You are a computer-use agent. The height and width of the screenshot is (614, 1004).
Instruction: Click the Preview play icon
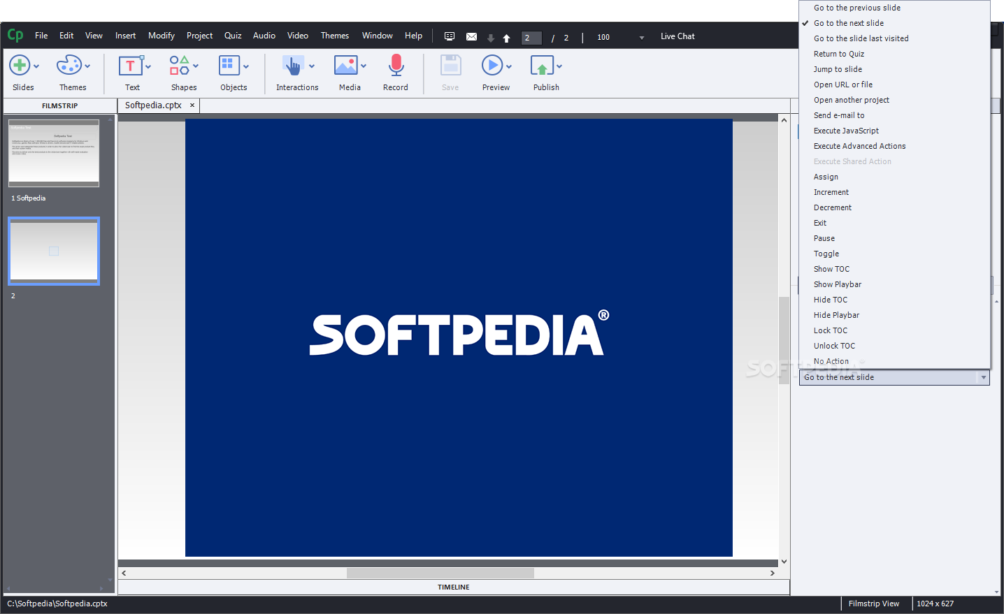pyautogui.click(x=492, y=66)
